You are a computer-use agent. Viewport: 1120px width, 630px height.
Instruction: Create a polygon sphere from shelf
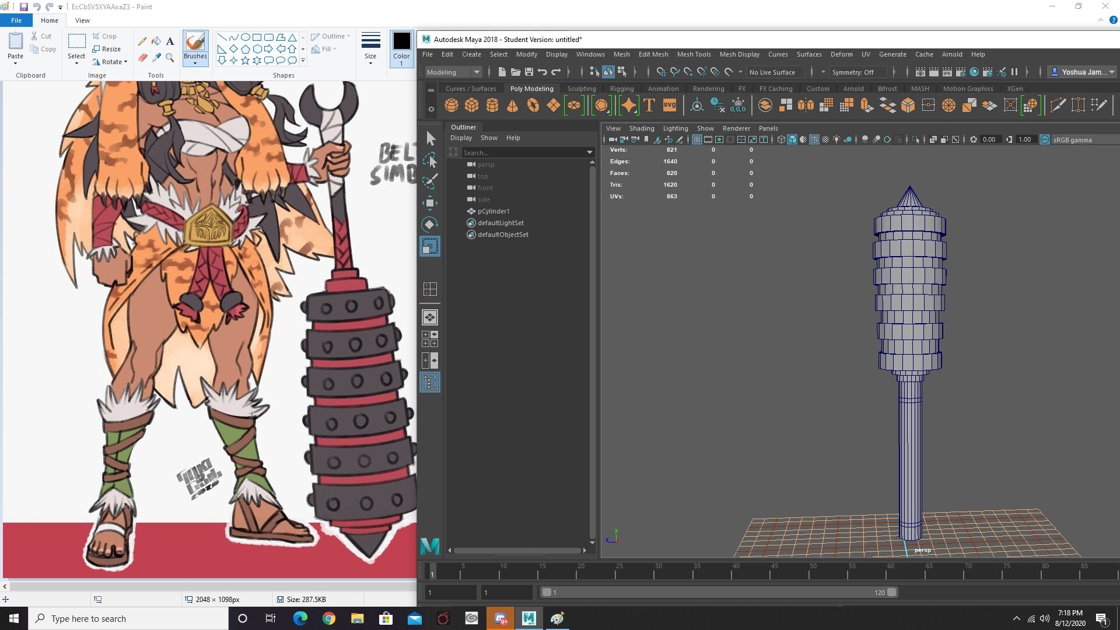coord(451,106)
